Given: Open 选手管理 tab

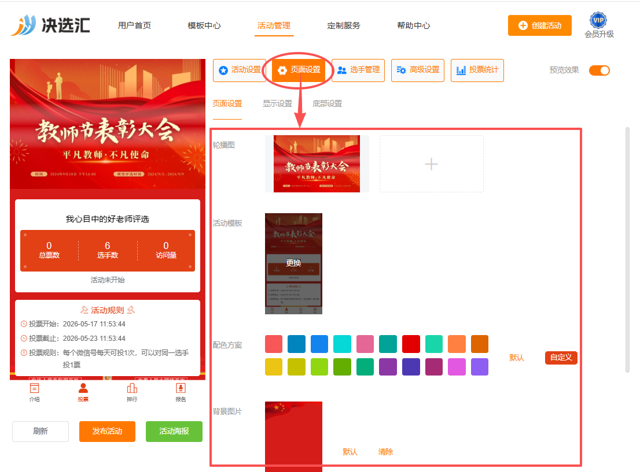Looking at the screenshot, I should [358, 70].
